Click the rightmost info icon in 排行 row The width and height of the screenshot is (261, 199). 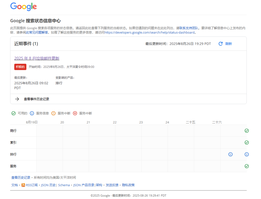[x=246, y=154]
